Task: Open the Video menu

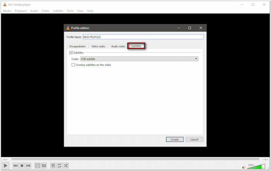Action: tap(45, 11)
